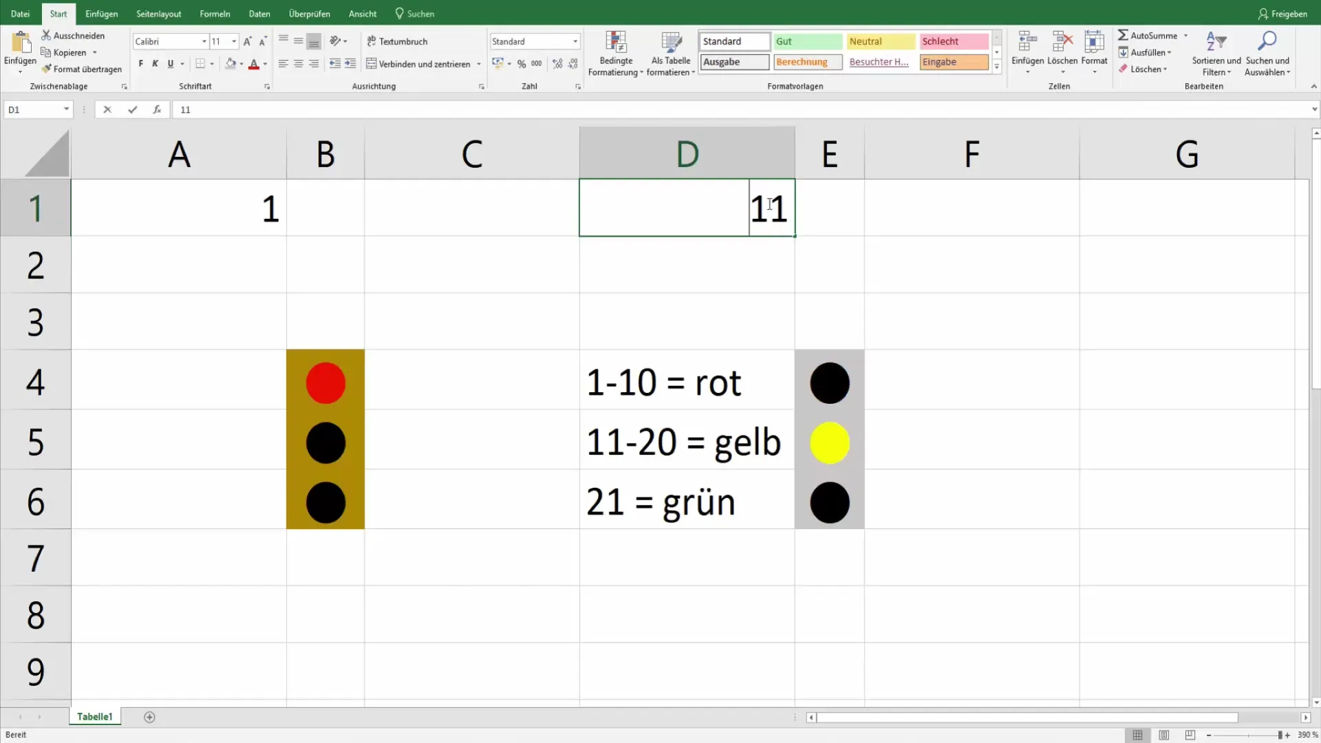This screenshot has height=743, width=1321.
Task: Click the percent style icon
Action: [x=522, y=63]
